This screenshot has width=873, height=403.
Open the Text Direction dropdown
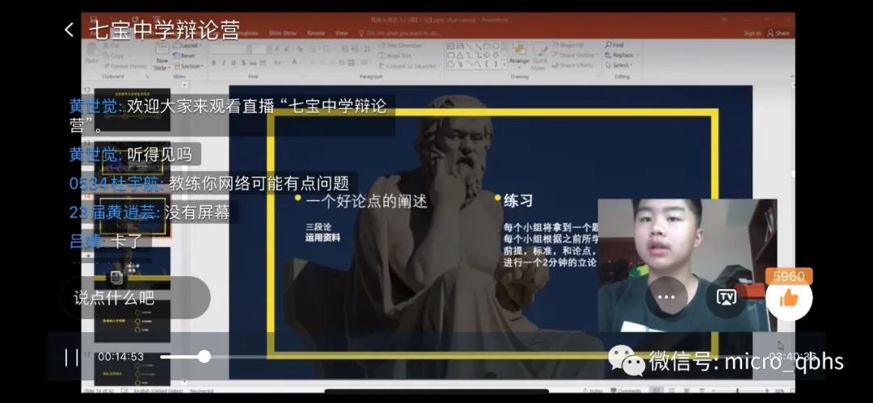click(x=403, y=46)
